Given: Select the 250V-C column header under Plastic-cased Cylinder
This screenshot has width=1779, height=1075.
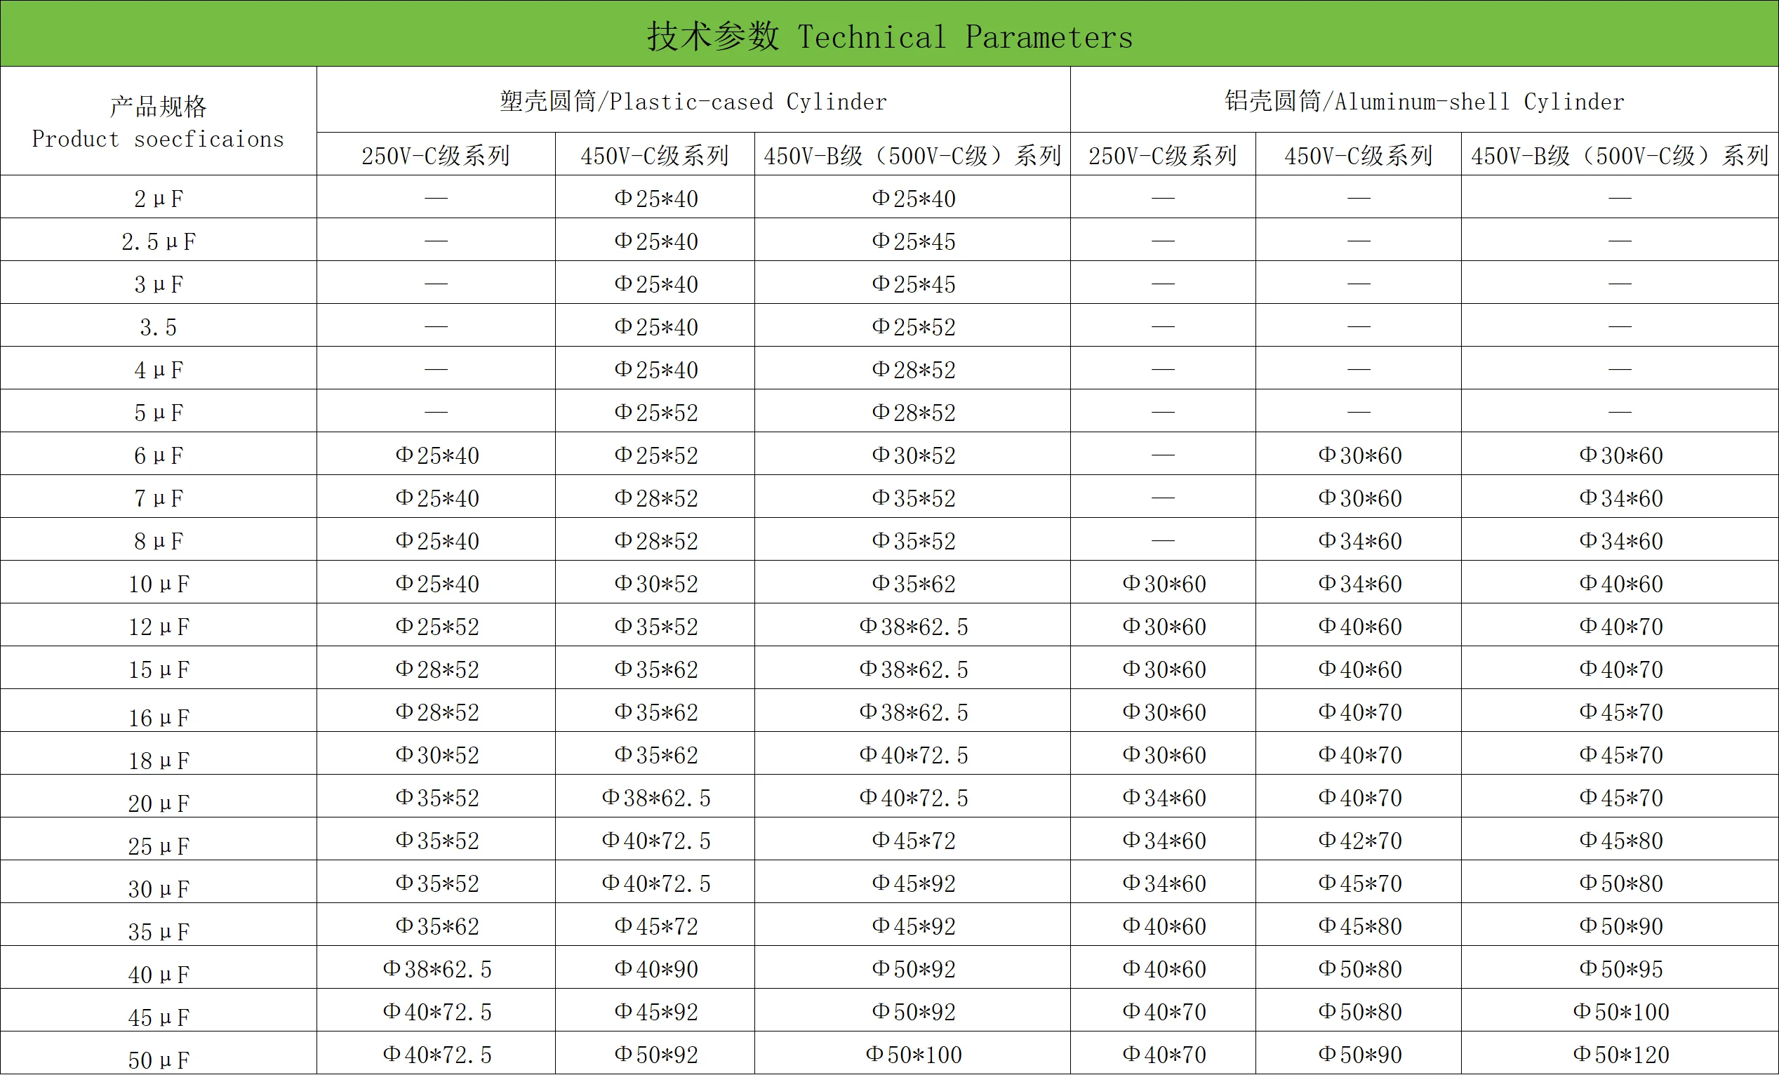Looking at the screenshot, I should [x=436, y=154].
